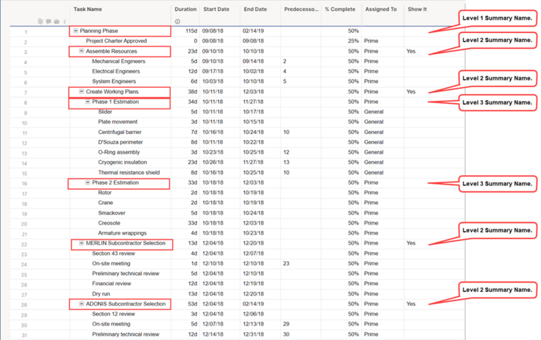The width and height of the screenshot is (541, 340).
Task: Collapse ADONIS Subcontractor Selection group
Action: point(81,303)
